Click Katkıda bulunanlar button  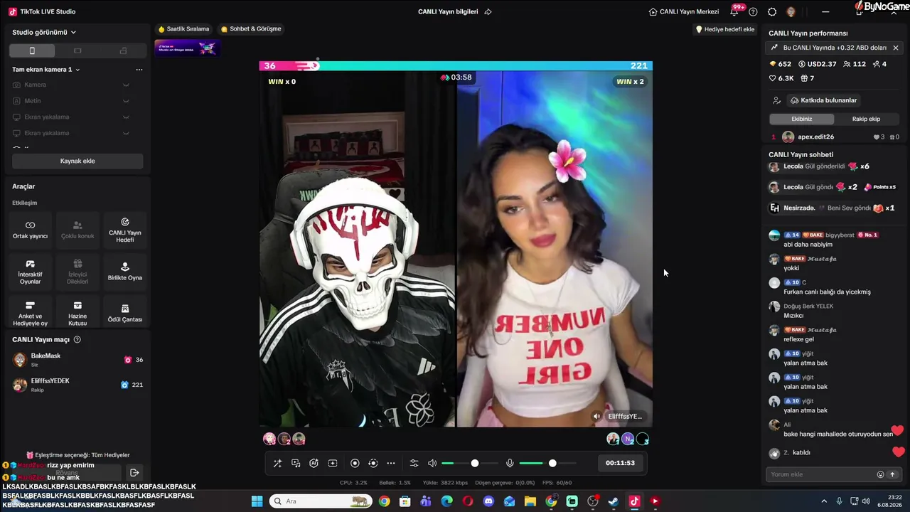click(x=823, y=100)
